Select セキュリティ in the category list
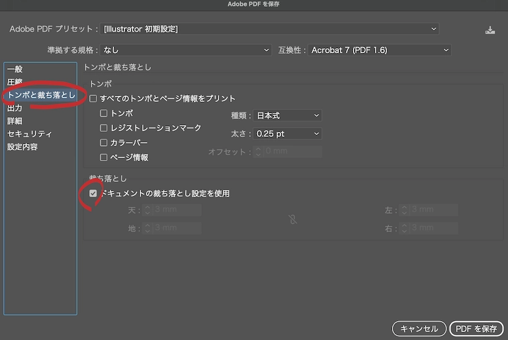The height and width of the screenshot is (340, 508). click(x=40, y=134)
